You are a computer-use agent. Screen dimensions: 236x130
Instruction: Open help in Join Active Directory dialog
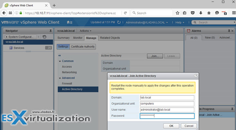point(196,76)
